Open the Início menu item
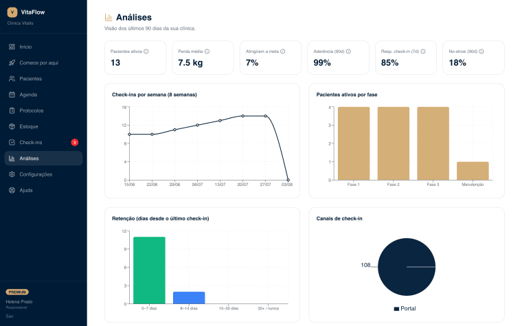This screenshot has width=522, height=326. [x=43, y=47]
